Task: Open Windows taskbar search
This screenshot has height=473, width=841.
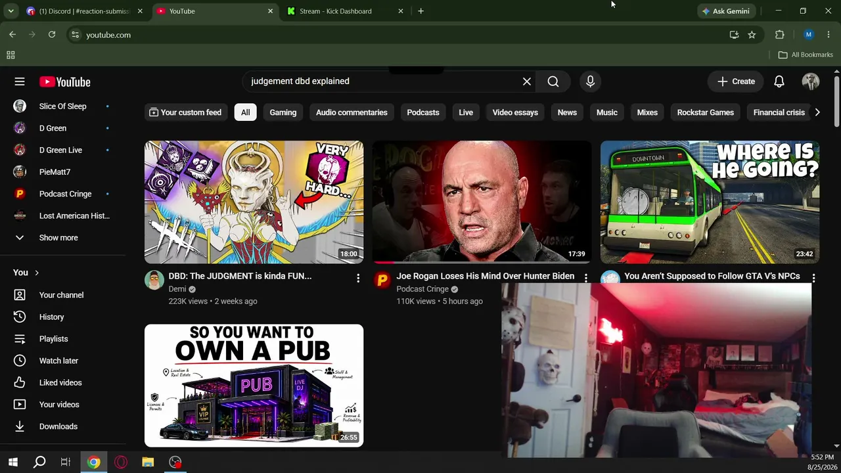Action: [39, 462]
